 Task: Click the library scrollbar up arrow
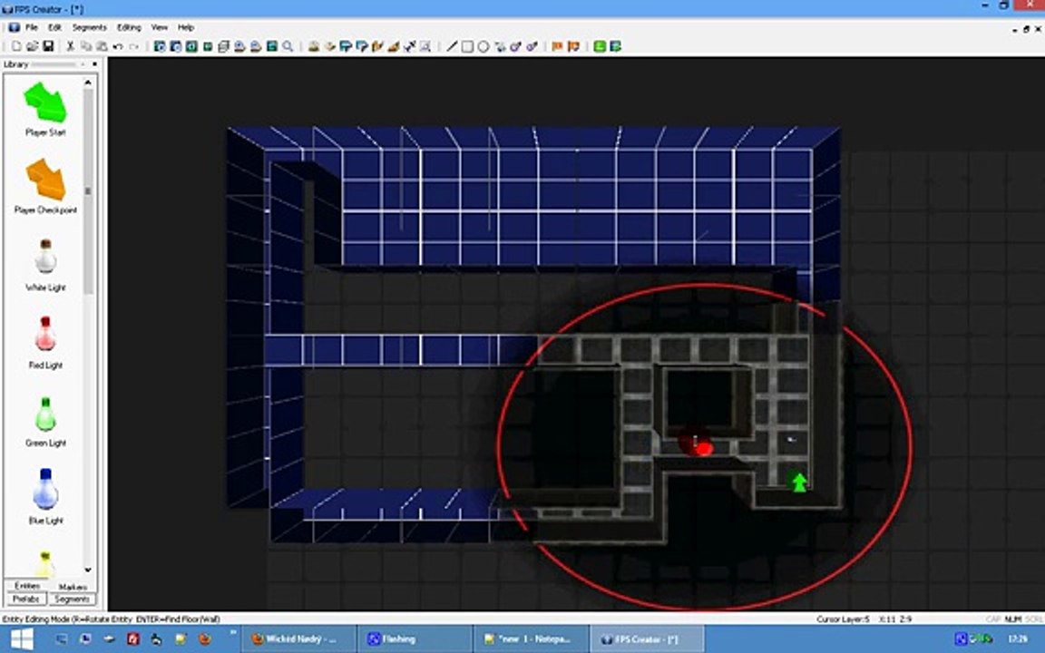tap(88, 82)
